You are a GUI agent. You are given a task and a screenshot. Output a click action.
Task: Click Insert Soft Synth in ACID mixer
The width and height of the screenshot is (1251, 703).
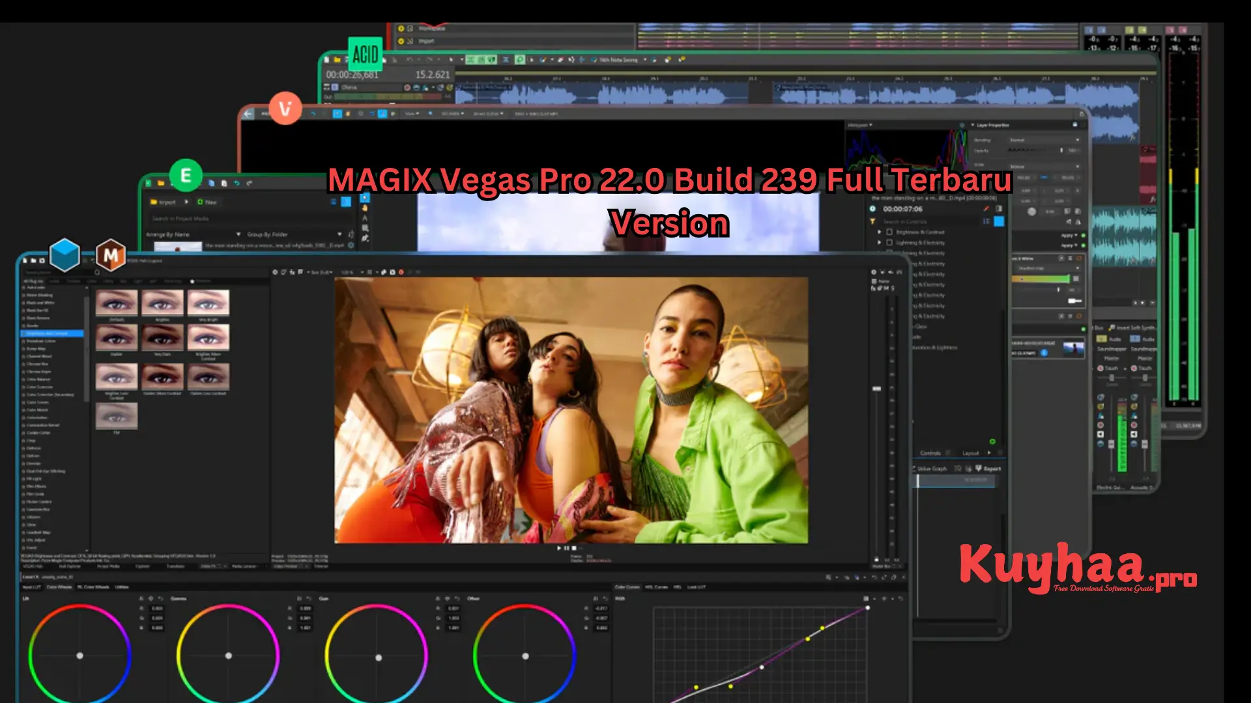pyautogui.click(x=1132, y=328)
